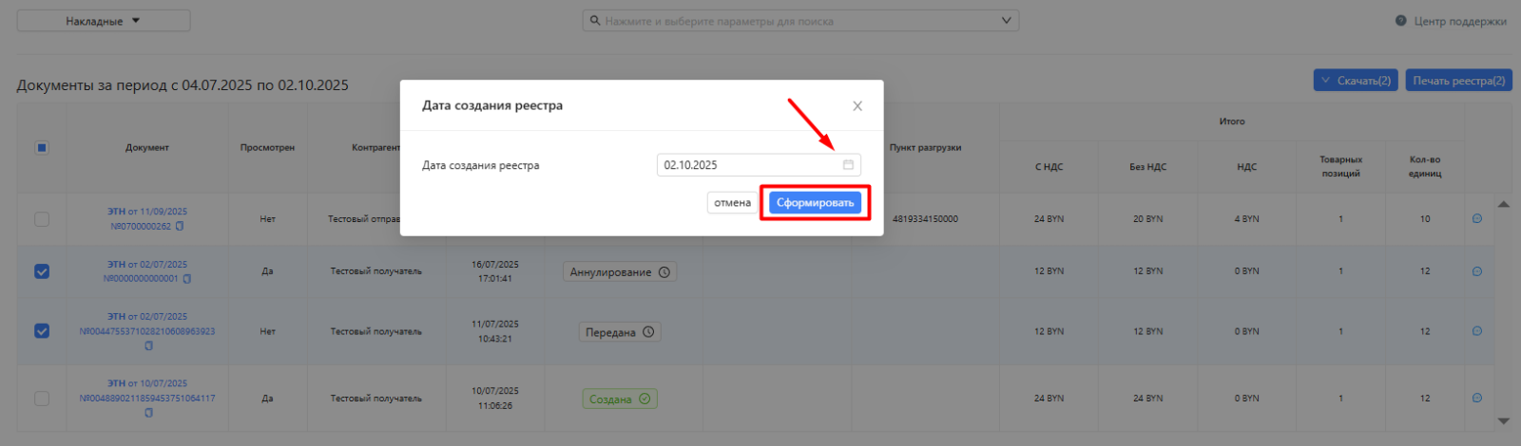Expand the search parameters dropdown
Image resolution: width=1521 pixels, height=446 pixels.
click(1006, 21)
